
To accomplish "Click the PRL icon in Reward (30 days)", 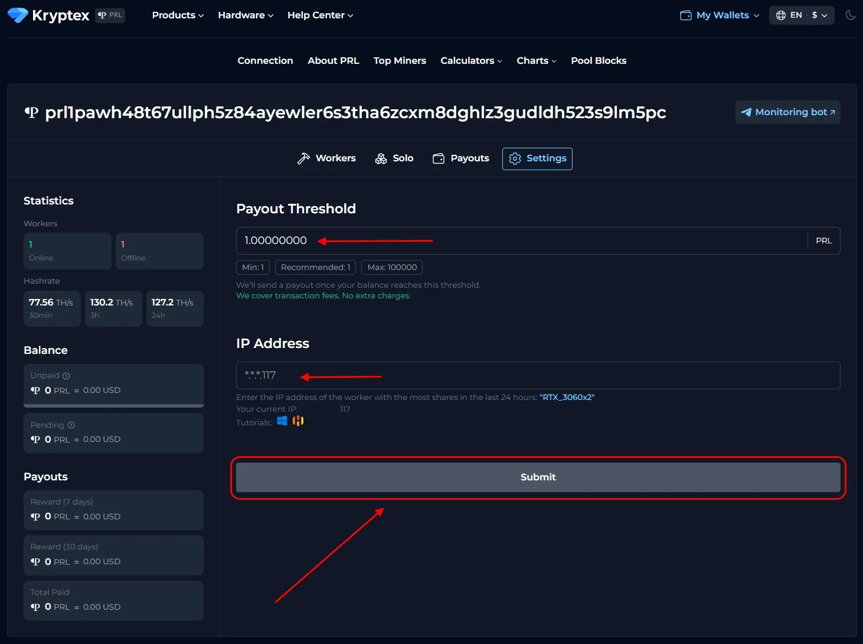I will pos(35,562).
